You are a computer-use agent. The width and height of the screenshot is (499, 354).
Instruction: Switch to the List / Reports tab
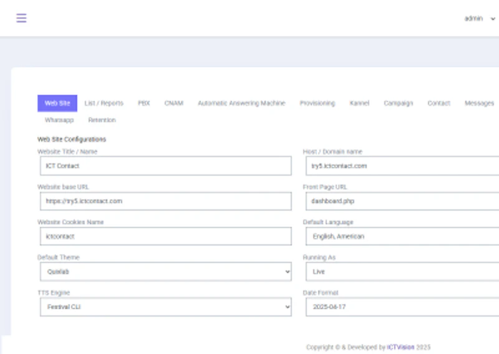[104, 103]
